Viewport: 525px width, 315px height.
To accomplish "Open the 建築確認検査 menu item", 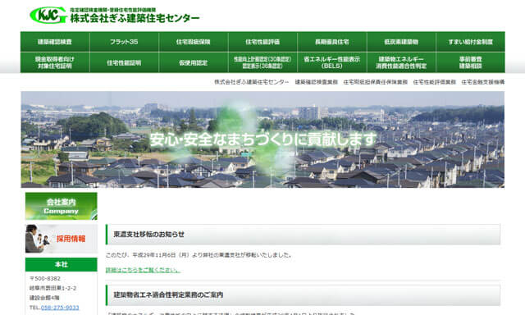I will pos(55,42).
